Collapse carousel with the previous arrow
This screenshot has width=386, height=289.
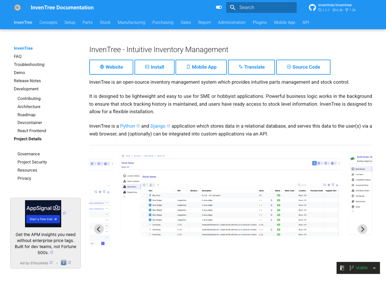(x=99, y=229)
